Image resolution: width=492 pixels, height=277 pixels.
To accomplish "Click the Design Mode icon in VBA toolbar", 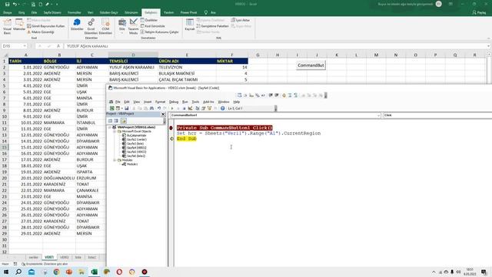I will 190,108.
